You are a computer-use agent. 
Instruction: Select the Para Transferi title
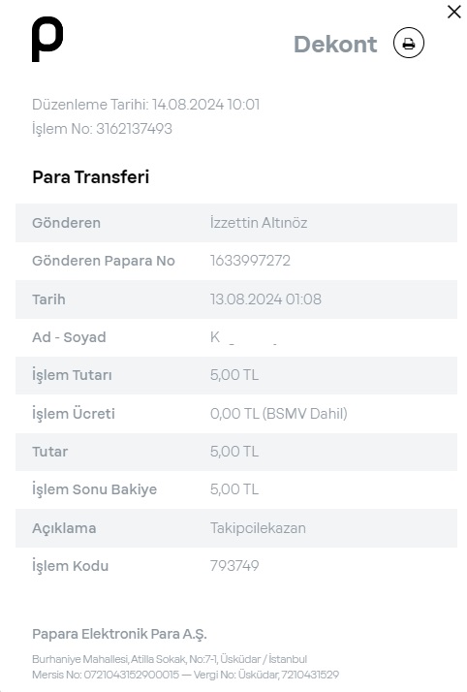[x=91, y=177]
